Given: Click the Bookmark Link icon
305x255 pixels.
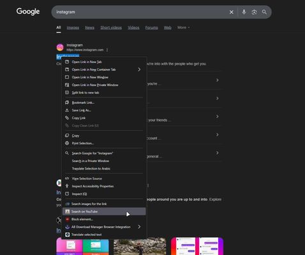Looking at the screenshot, I should click(x=67, y=103).
